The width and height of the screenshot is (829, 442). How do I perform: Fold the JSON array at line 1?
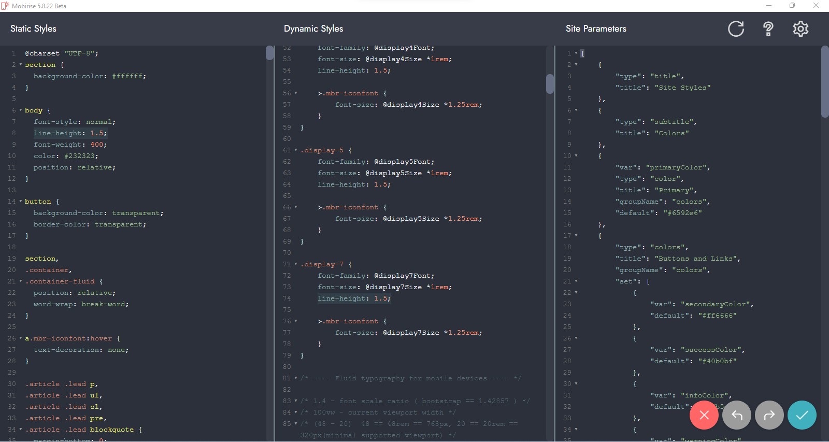tap(576, 53)
